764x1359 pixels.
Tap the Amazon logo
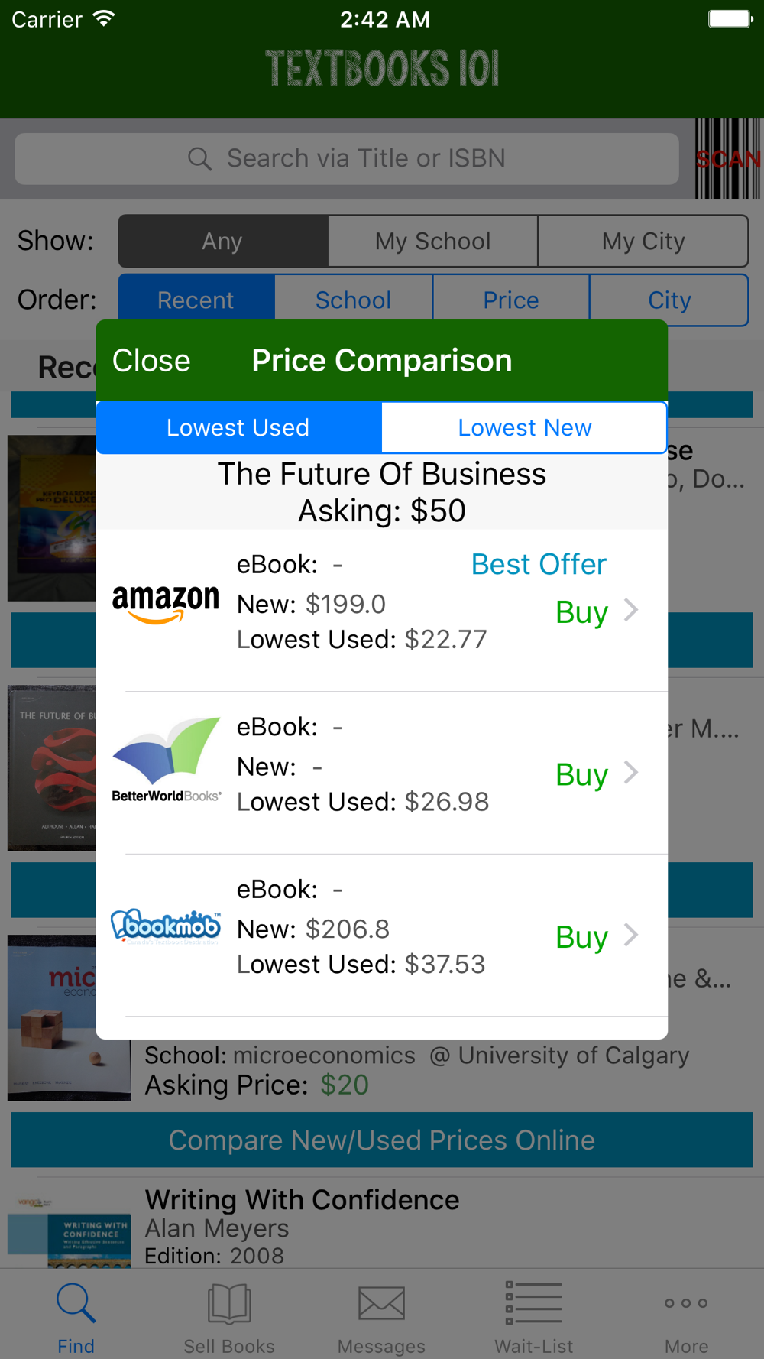(x=166, y=604)
